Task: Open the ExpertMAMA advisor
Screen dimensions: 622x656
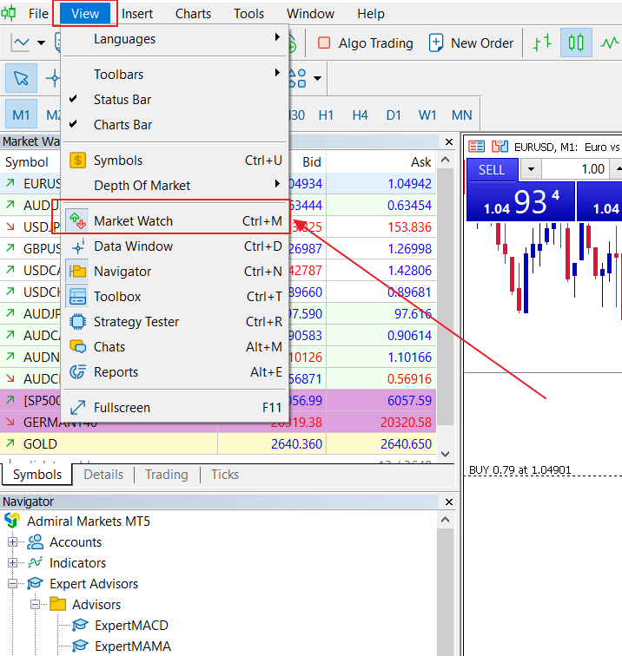Action: tap(132, 646)
